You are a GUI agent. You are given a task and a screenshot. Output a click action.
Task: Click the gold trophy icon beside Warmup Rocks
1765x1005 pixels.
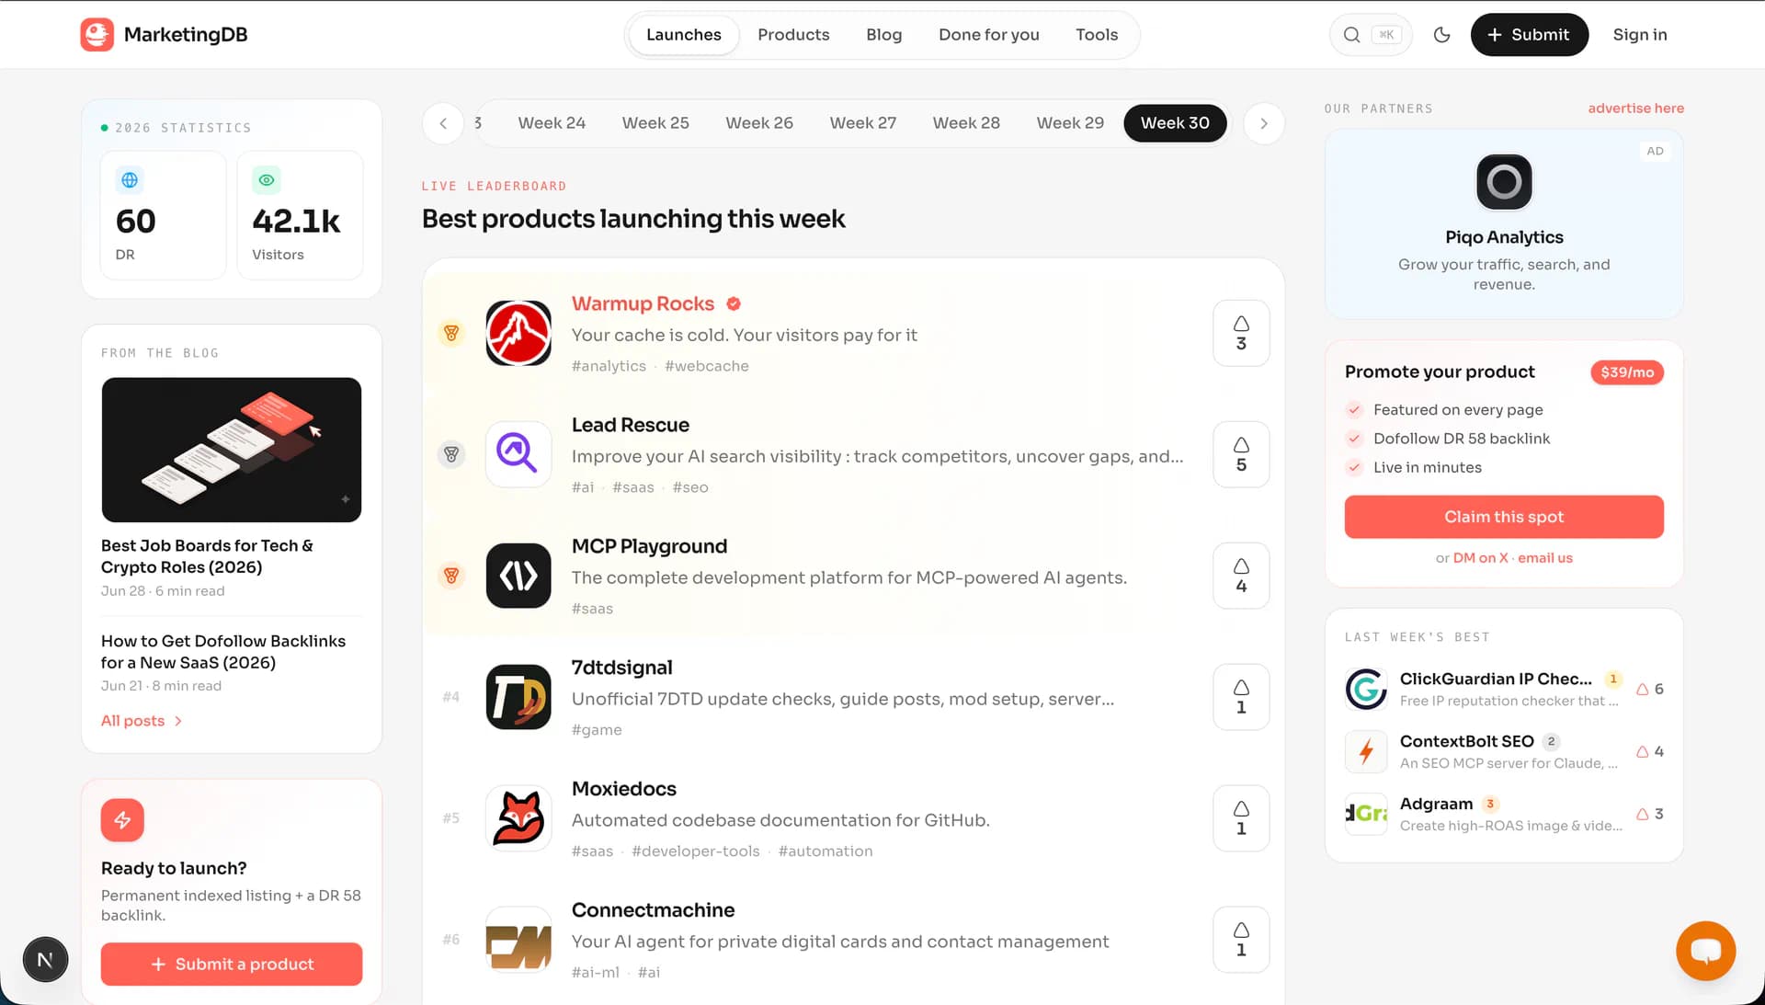tap(451, 333)
